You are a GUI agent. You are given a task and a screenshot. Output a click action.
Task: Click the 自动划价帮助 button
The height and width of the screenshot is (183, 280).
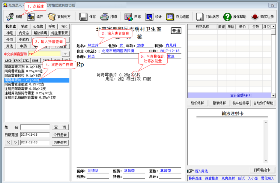click(x=263, y=103)
